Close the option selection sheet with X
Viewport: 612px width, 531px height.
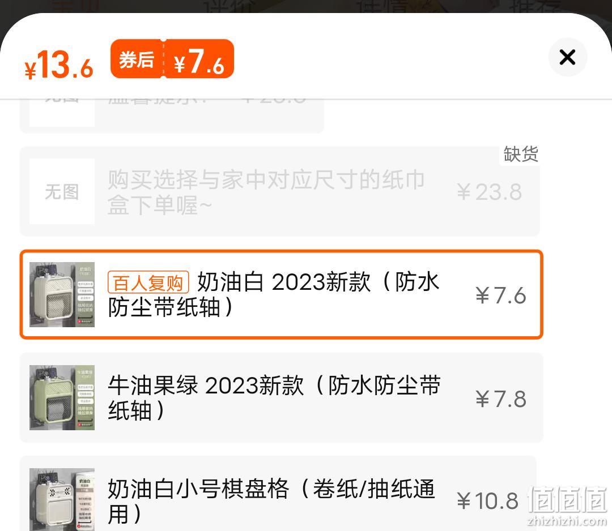tap(567, 57)
